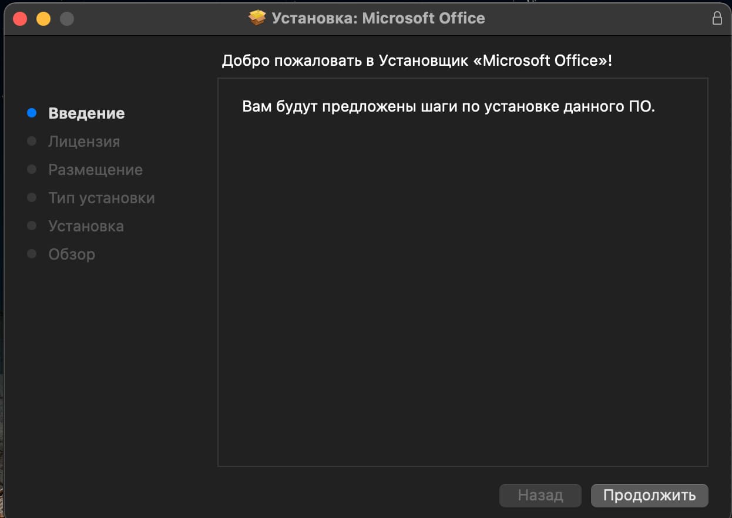732x518 pixels.
Task: Select the Размещение step in the sidebar
Action: (x=95, y=170)
